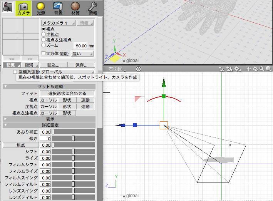Viewport: 273px width, 201px height.
Task: Click the mailbox icon at top left
Action: point(7,7)
